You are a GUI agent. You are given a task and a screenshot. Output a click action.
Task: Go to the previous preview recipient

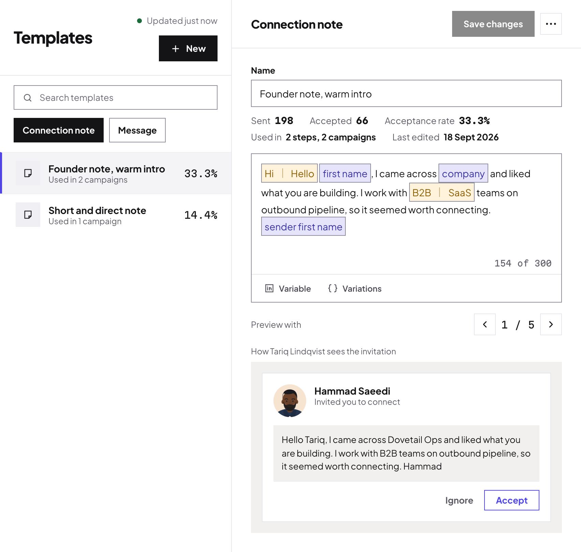[485, 324]
